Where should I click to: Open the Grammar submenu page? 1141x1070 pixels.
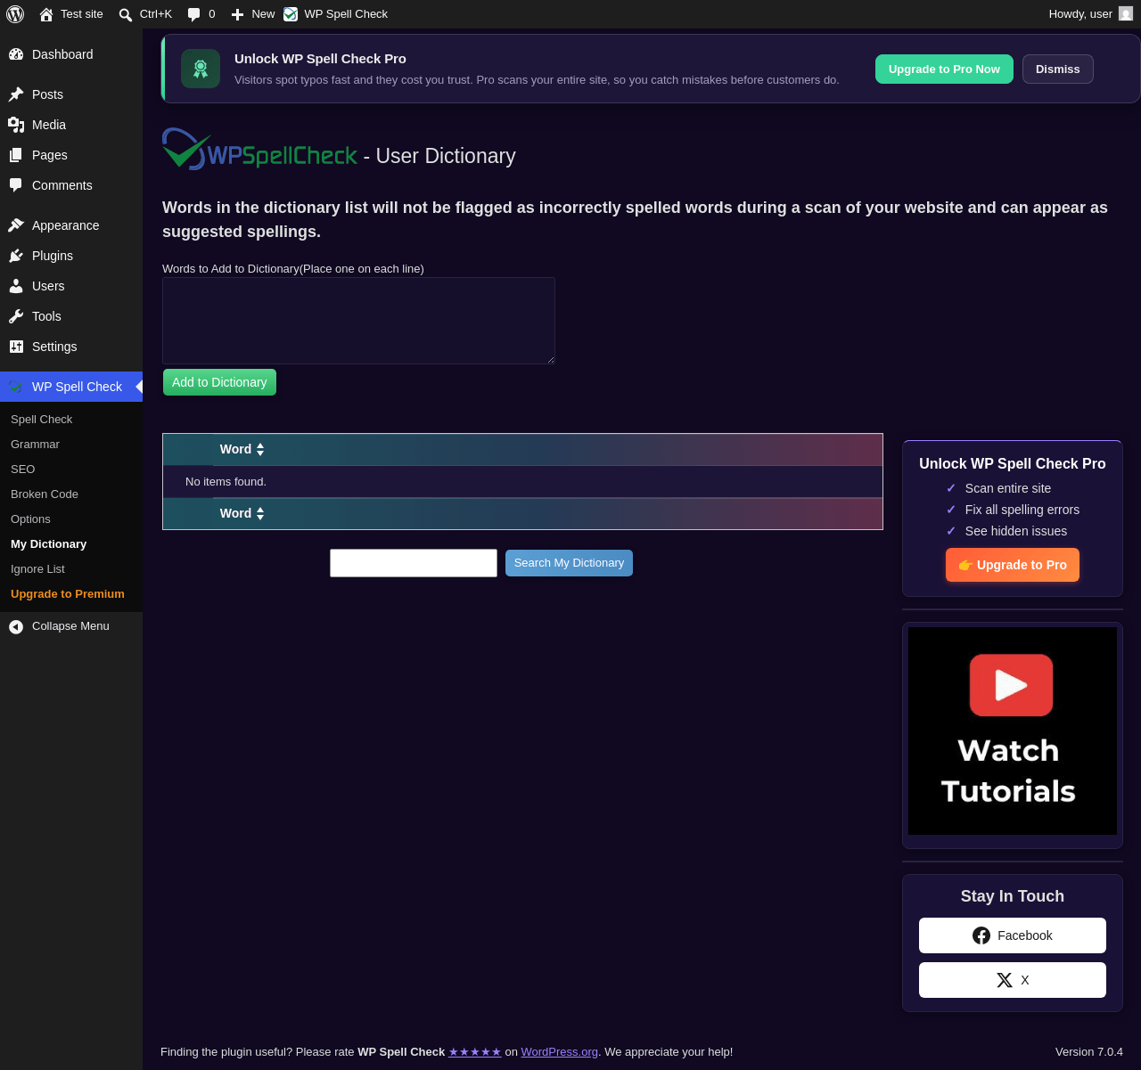tap(35, 445)
